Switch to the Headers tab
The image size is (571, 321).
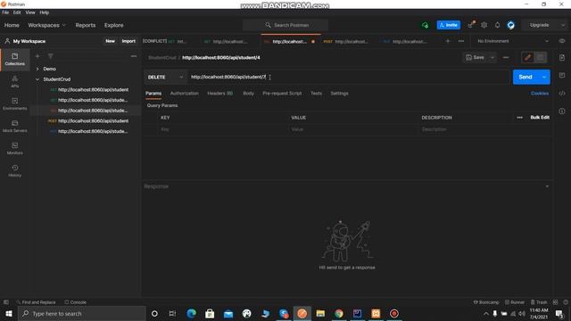coord(220,93)
